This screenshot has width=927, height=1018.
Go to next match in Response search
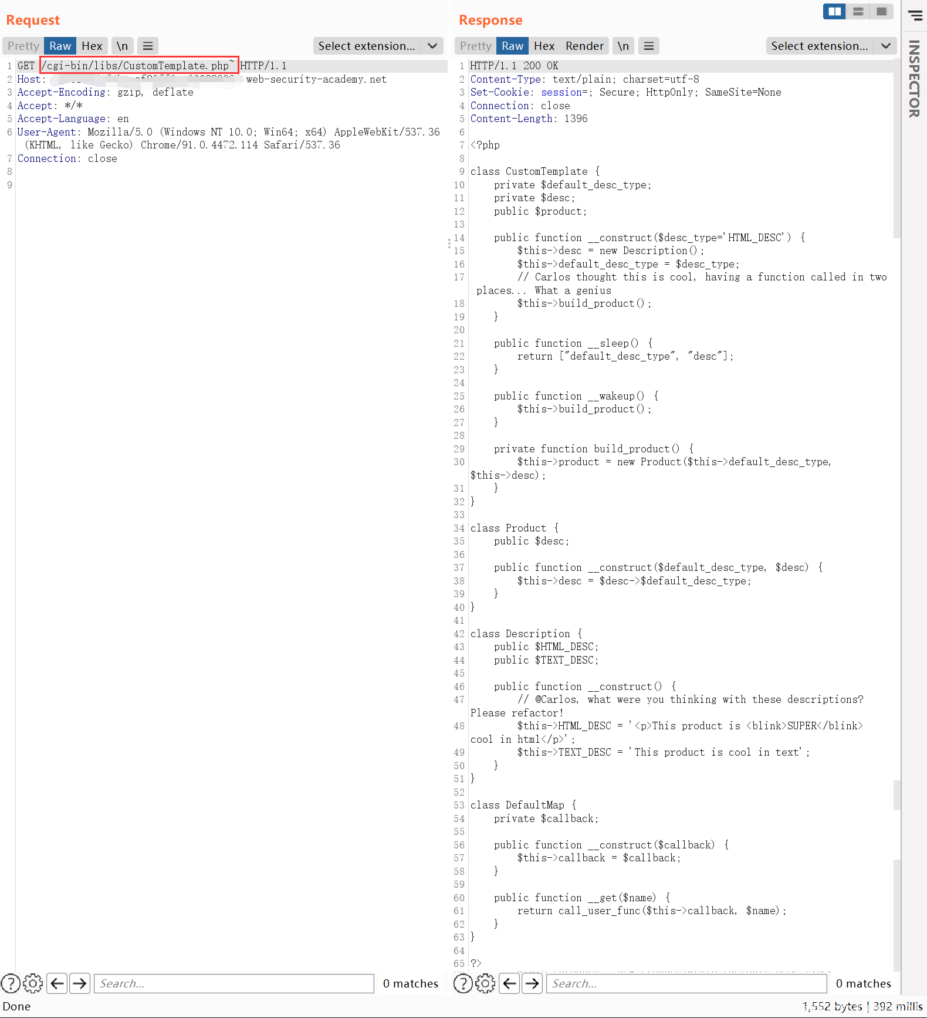coord(532,983)
